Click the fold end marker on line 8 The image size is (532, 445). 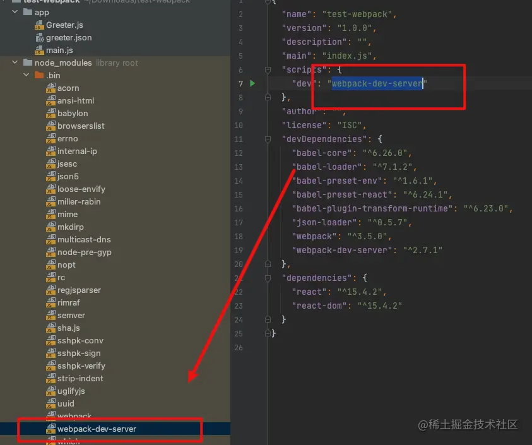(x=268, y=97)
